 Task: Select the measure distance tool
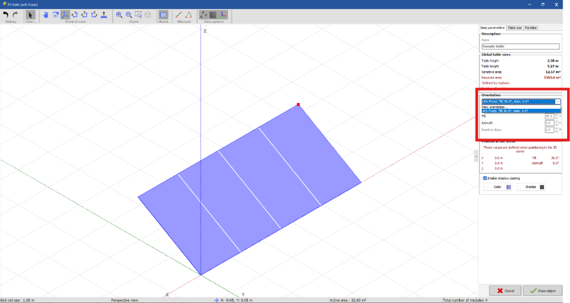(x=178, y=15)
